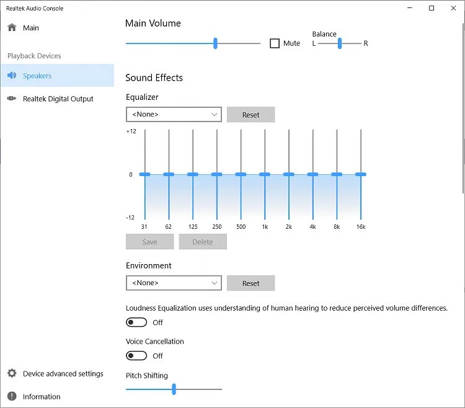Click the equalizer Save button
The image size is (465, 408).
tap(150, 242)
